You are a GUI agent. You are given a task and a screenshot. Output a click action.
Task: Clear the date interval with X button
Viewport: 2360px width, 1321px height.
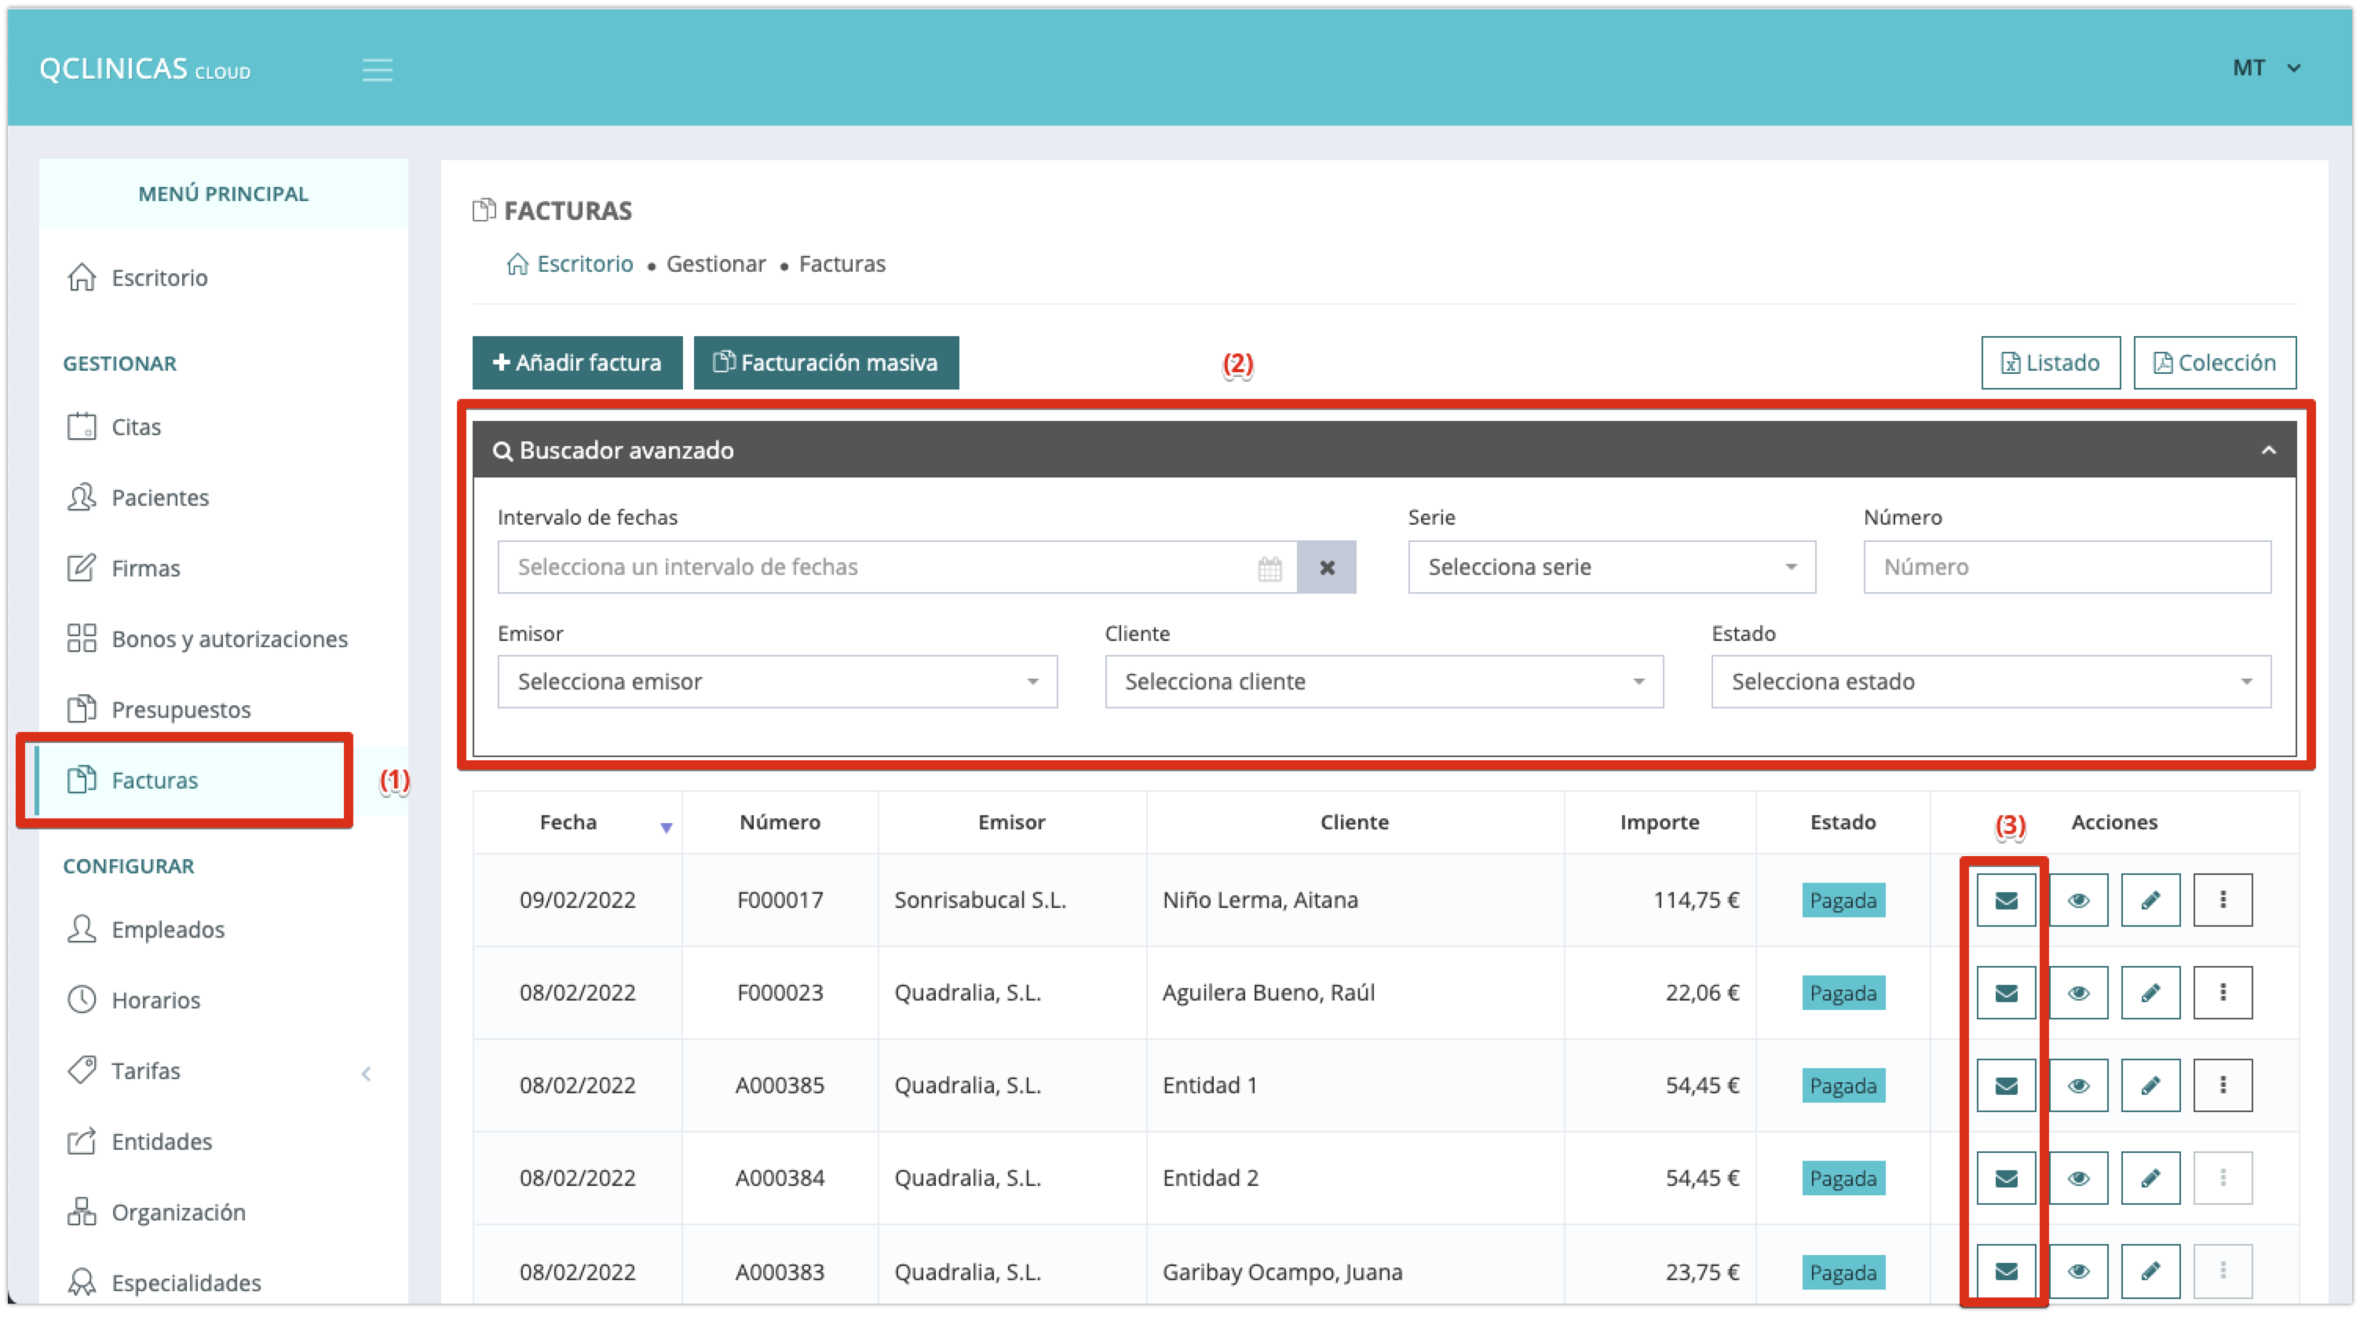(x=1327, y=568)
